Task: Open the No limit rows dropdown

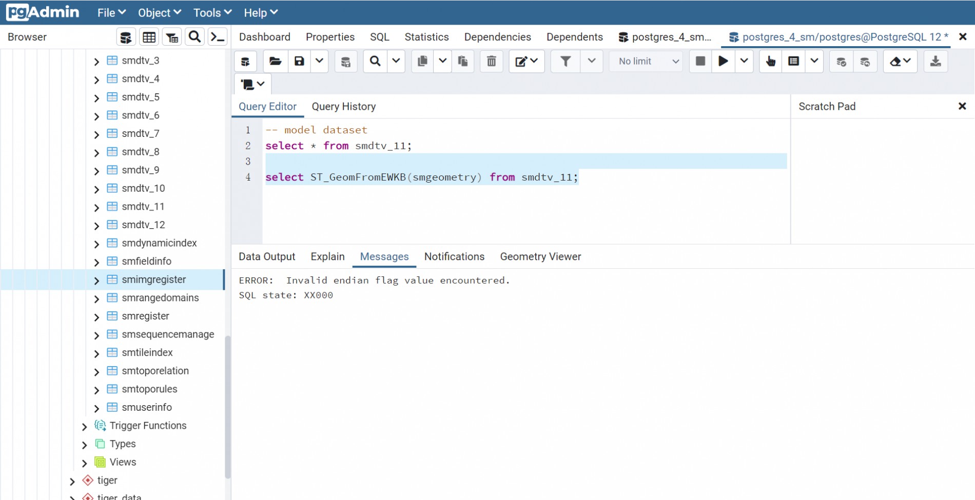Action: (x=647, y=62)
